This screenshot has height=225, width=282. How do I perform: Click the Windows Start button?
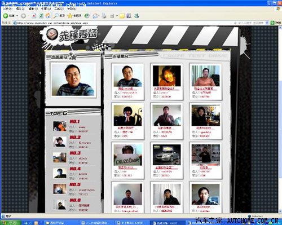[10, 223]
